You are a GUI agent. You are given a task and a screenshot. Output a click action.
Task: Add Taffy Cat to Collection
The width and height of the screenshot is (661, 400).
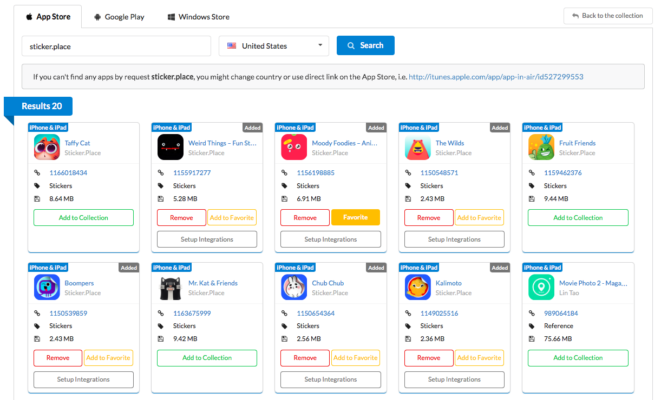[83, 218]
